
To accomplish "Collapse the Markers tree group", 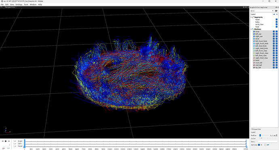I will click(x=251, y=29).
